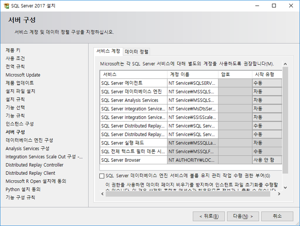Click Python 설치 동의 step
The image size is (300, 226).
tap(23, 189)
